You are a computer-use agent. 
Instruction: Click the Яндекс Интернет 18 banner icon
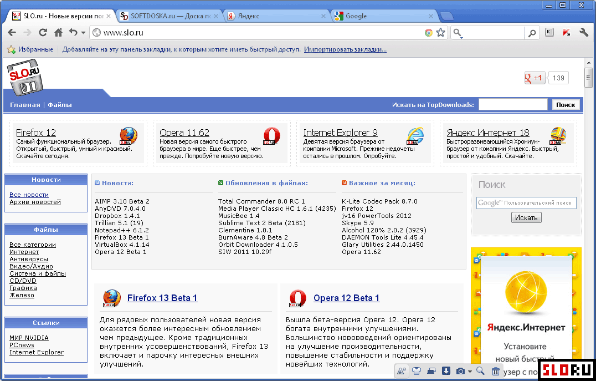(x=558, y=136)
